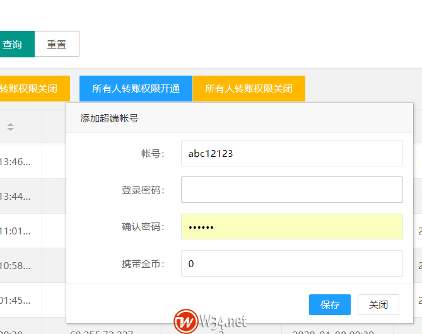Click the W34.net logo watermark
422x334 pixels.
pos(211,321)
